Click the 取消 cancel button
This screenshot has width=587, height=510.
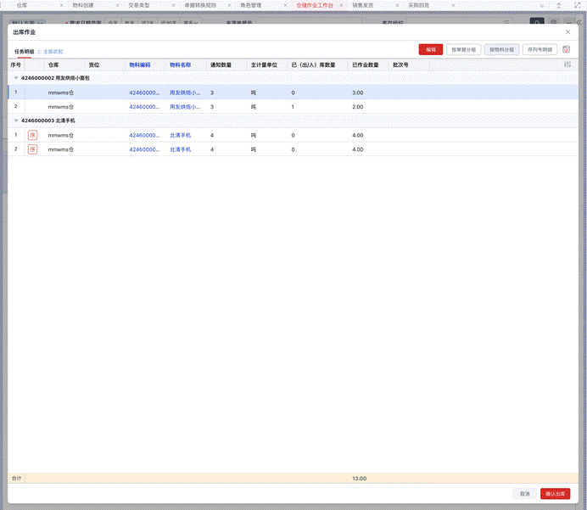[524, 494]
